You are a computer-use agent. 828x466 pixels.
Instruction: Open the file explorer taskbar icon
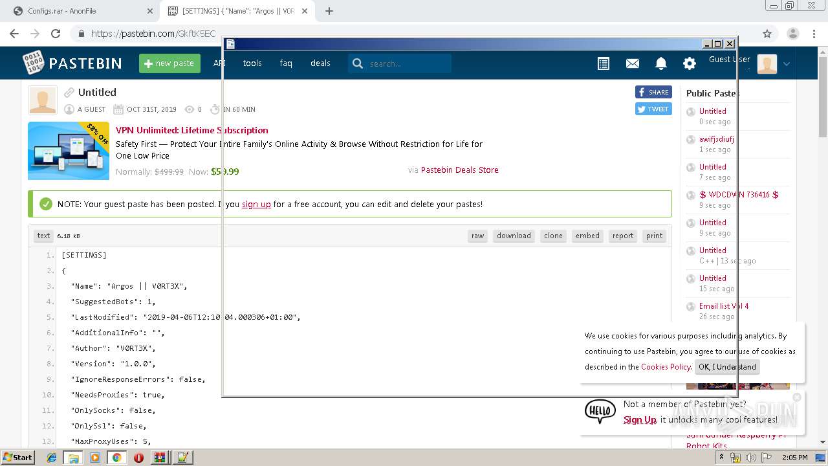[x=73, y=458]
